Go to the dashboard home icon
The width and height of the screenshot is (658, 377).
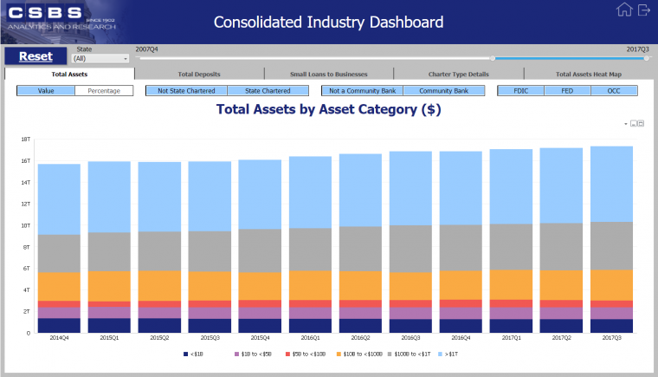(x=624, y=10)
